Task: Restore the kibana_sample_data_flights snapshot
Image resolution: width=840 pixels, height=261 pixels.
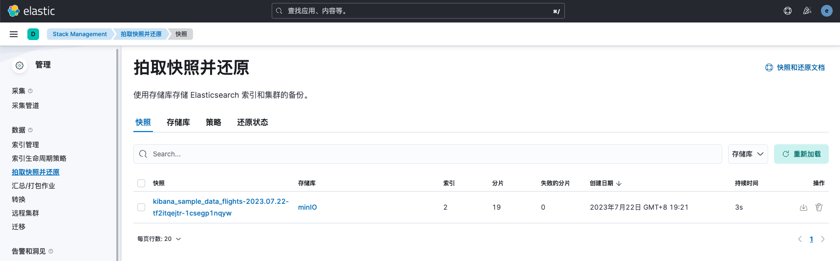Action: click(803, 207)
